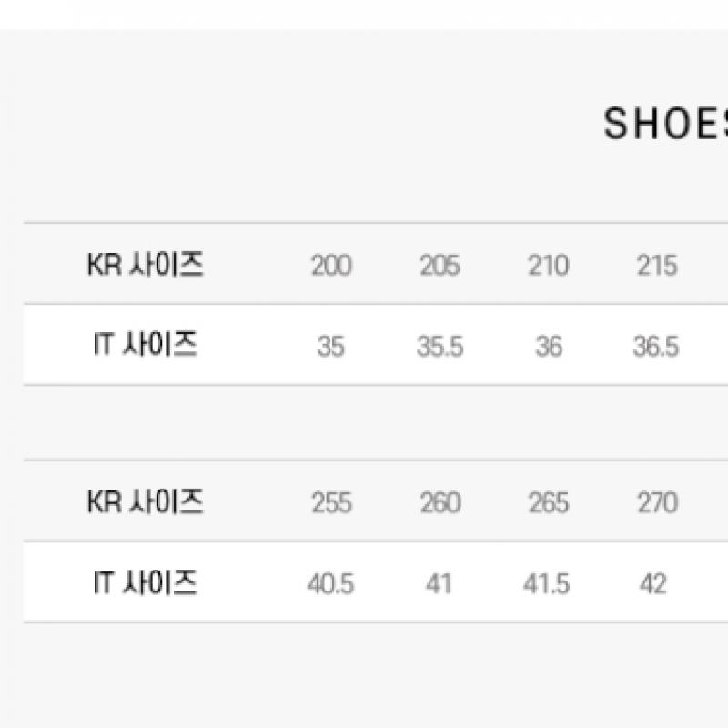728x728 pixels.
Task: Click the KR size 205 value
Action: [x=440, y=266]
